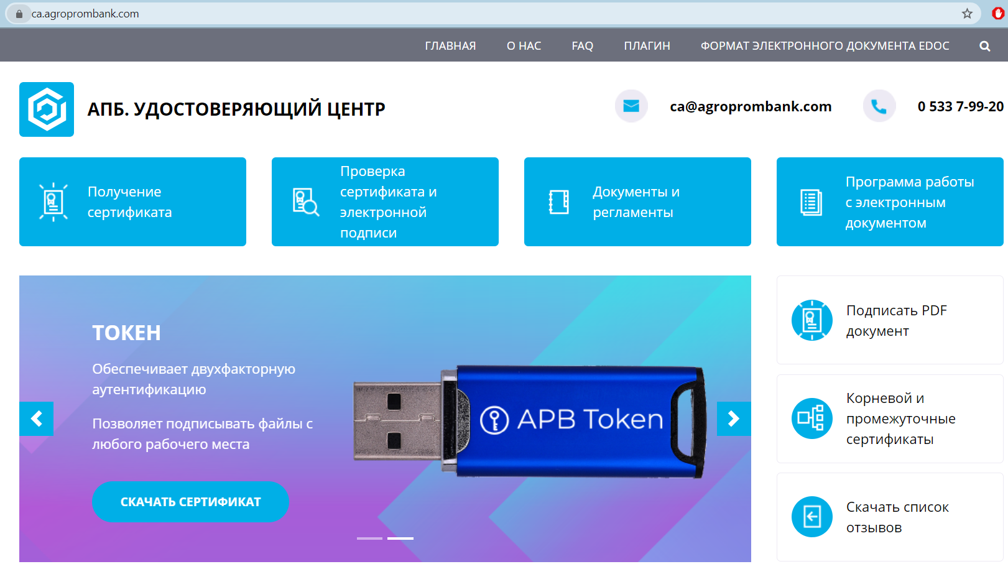The width and height of the screenshot is (1008, 564).
Task: Select the second slide indicator dash
Action: click(x=400, y=539)
